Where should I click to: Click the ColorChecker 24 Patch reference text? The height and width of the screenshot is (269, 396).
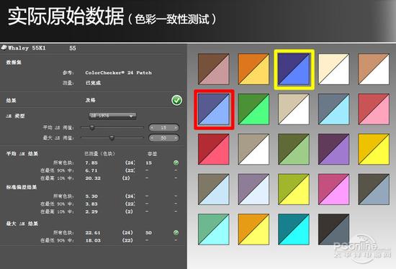pyautogui.click(x=119, y=73)
